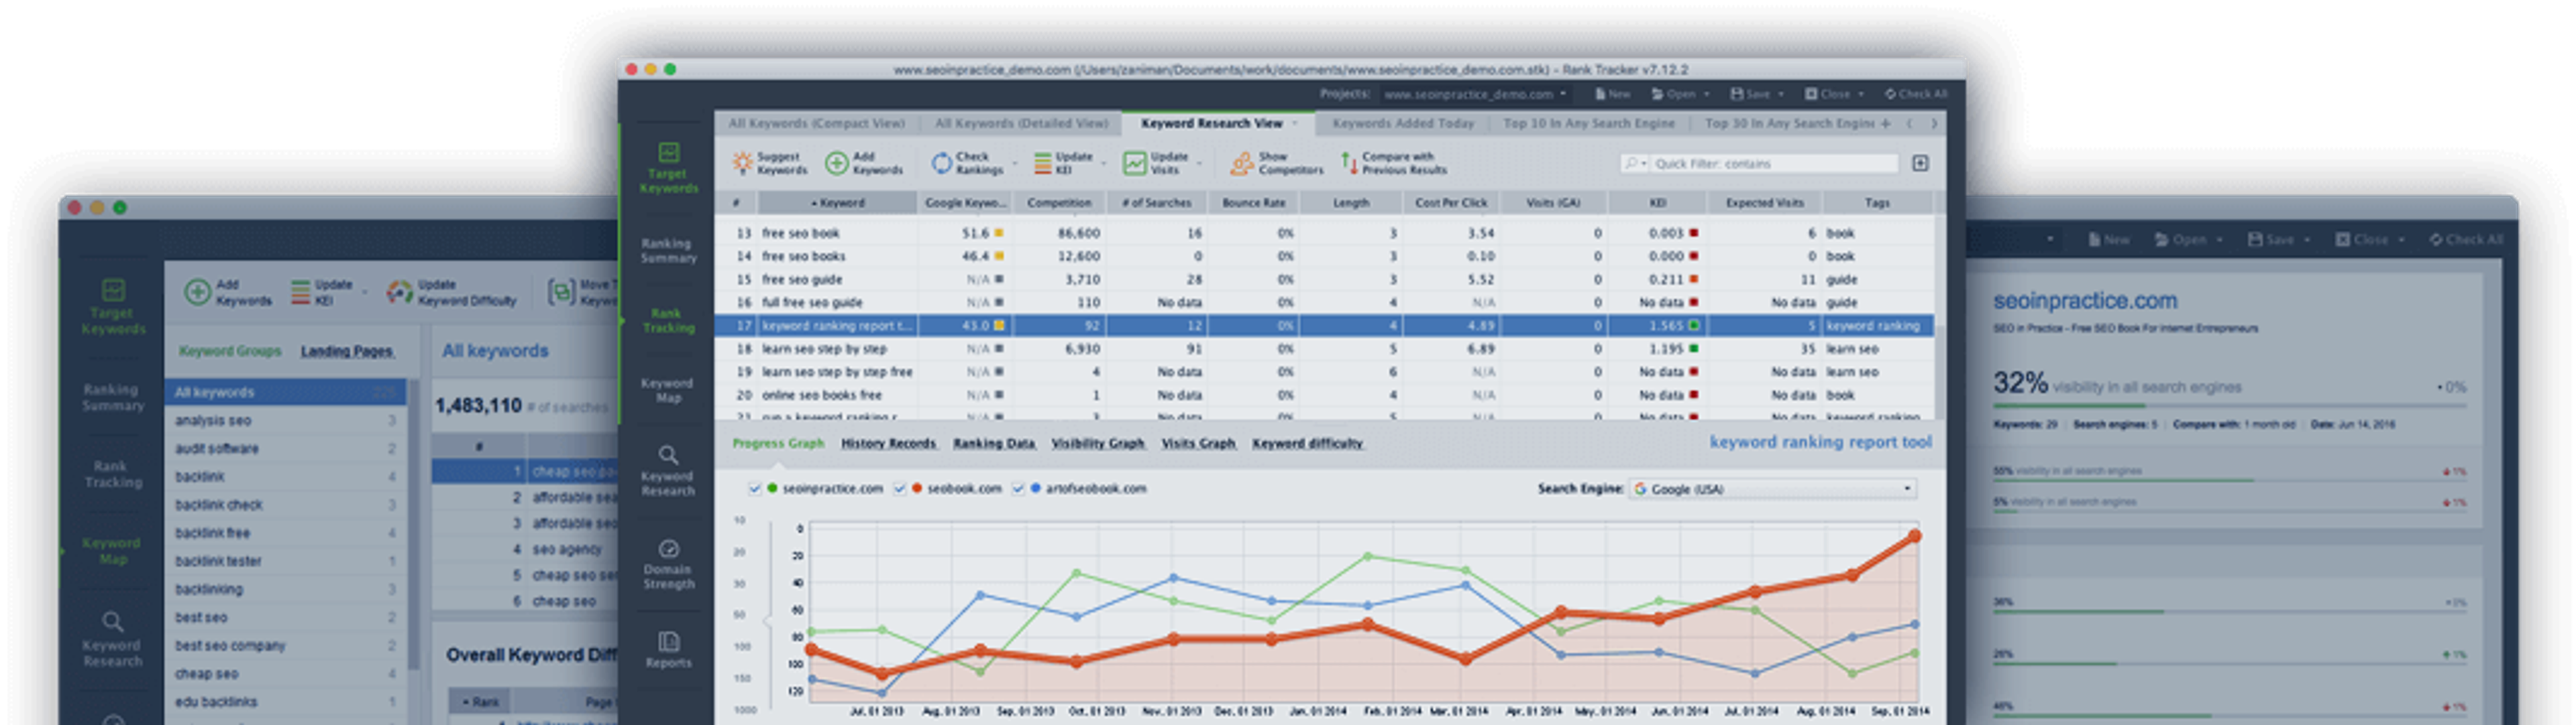2576x725 pixels.
Task: Click Show Competitors icon in center window
Action: click(x=1241, y=163)
